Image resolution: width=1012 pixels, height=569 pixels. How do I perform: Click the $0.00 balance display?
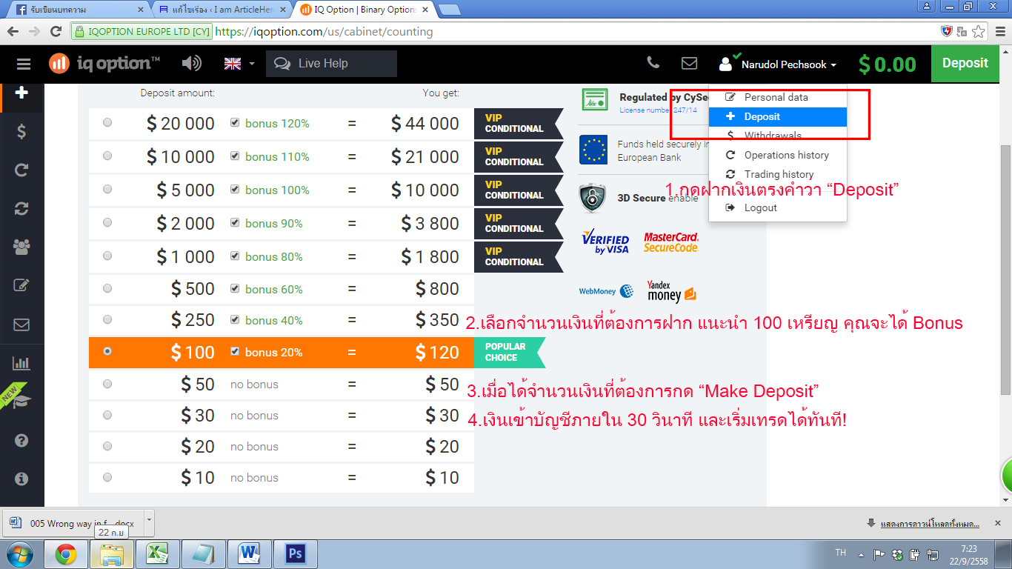click(x=888, y=64)
